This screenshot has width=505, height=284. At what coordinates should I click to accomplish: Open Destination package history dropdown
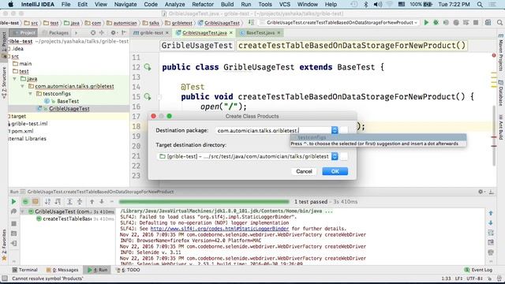point(335,130)
